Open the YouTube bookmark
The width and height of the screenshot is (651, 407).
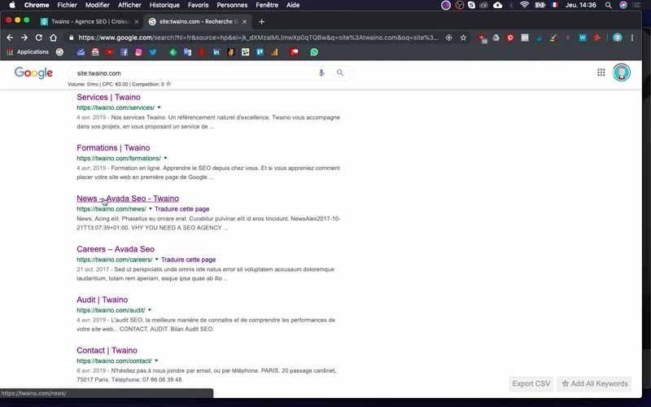pos(110,52)
